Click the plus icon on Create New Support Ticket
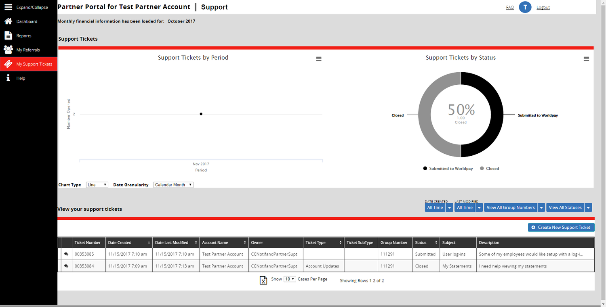The image size is (606, 307). pos(533,228)
